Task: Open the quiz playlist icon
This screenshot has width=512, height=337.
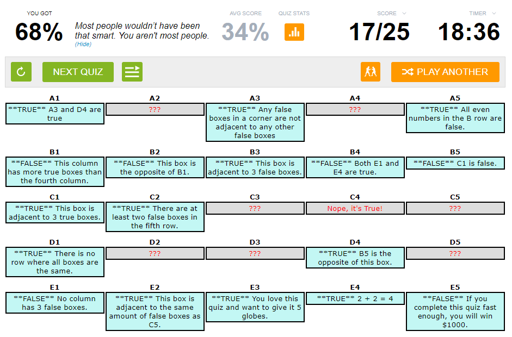Action: coord(132,72)
